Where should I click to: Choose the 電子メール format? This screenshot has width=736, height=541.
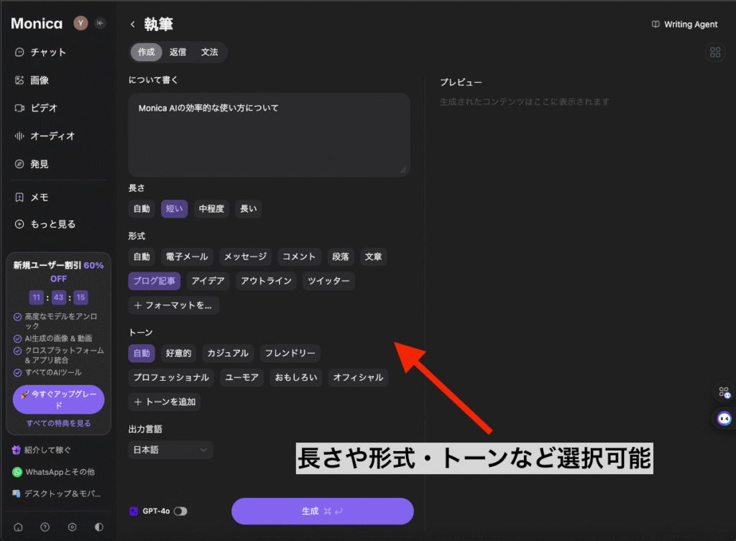[187, 256]
